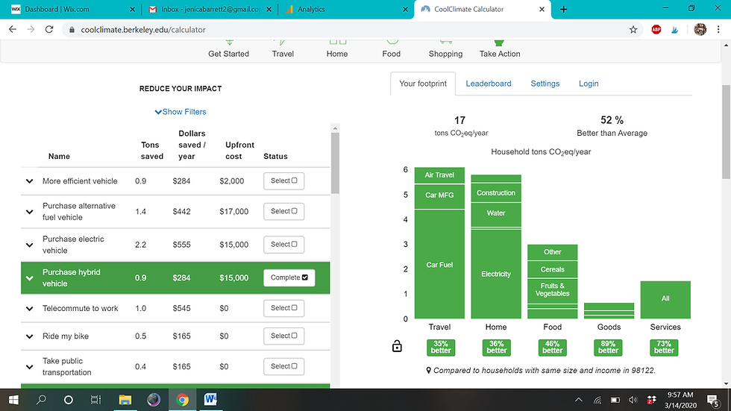Bookmark this page with the star icon
This screenshot has height=411, width=731.
coord(633,30)
